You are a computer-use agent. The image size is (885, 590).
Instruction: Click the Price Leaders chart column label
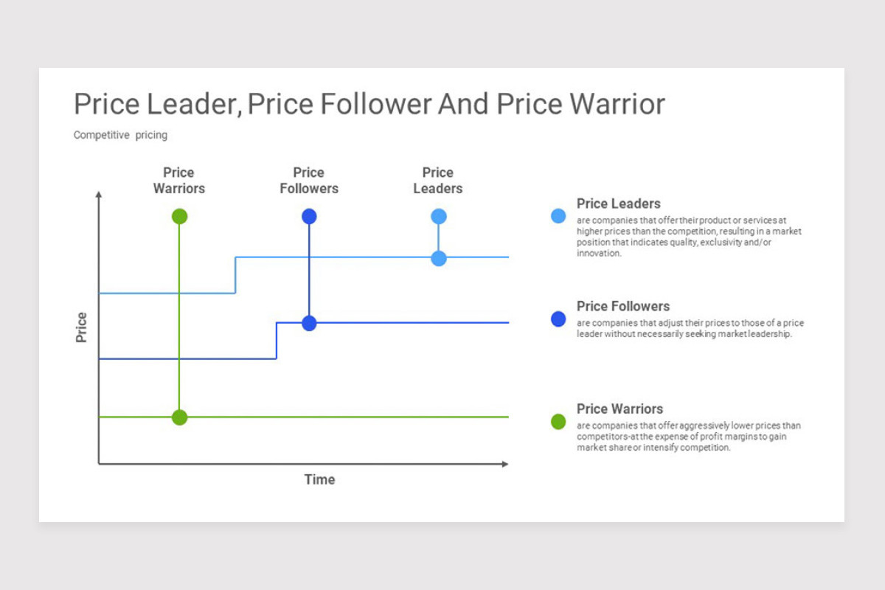[x=438, y=181]
